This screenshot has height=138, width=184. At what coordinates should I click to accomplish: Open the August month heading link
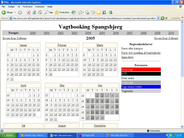coord(62,126)
